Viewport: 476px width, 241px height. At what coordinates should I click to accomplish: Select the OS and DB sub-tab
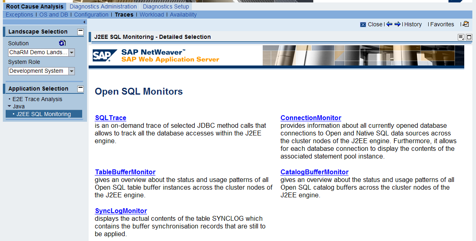click(54, 15)
